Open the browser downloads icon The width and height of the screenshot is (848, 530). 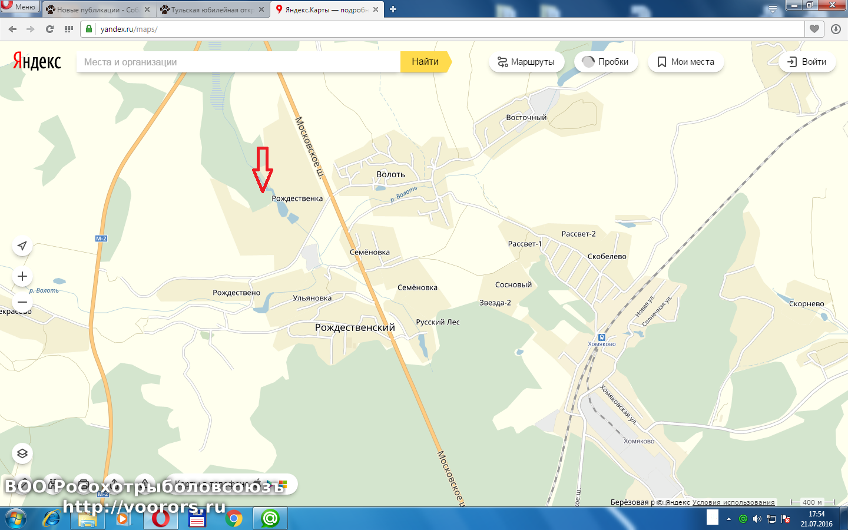(836, 29)
